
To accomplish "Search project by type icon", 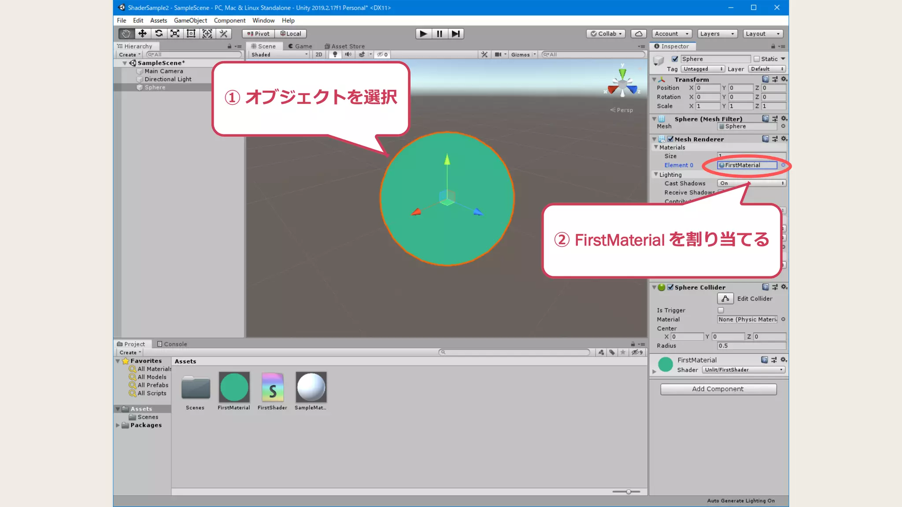I will click(x=601, y=352).
